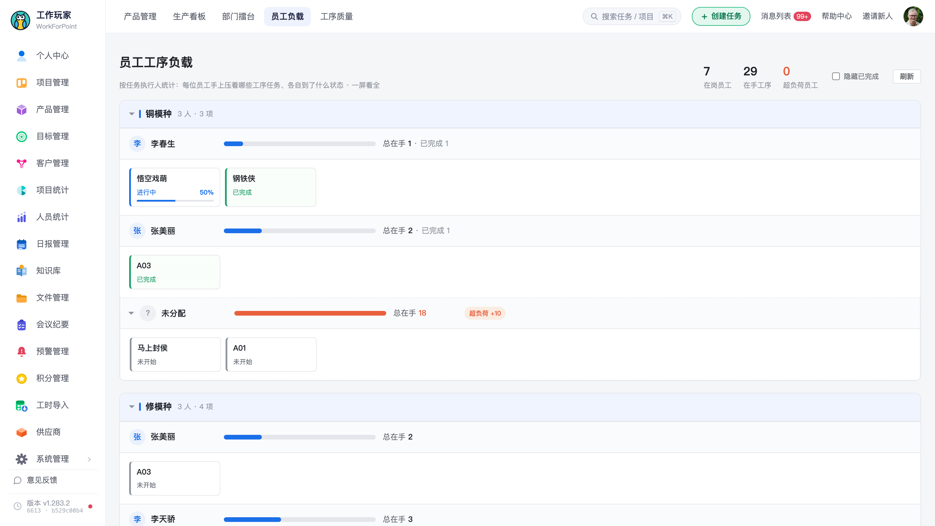Viewport: 935px width, 526px height.
Task: Click the 知识库 book icon
Action: [21, 271]
